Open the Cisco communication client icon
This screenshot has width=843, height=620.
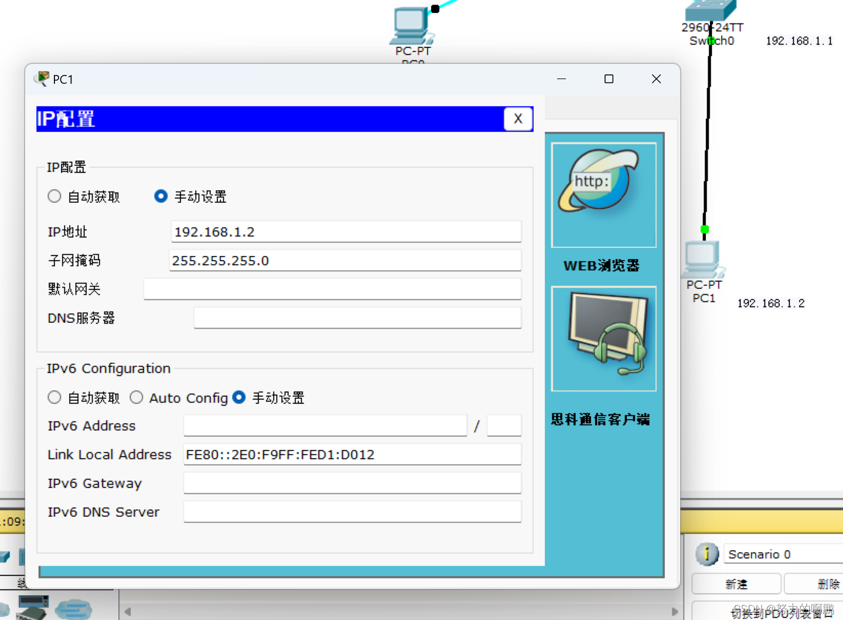[603, 339]
